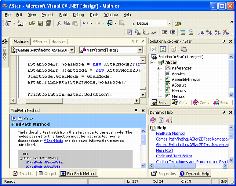Click the Contents book icon in Dynamic Help

tap(153, 120)
